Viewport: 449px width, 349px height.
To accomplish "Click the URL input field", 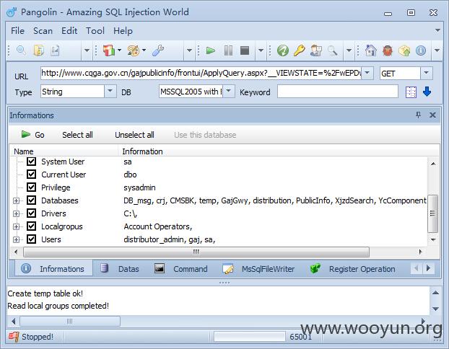I will click(x=201, y=74).
